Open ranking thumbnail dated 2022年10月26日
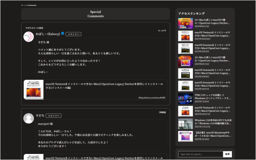The width and height of the screenshot is (256, 160). [186, 36]
